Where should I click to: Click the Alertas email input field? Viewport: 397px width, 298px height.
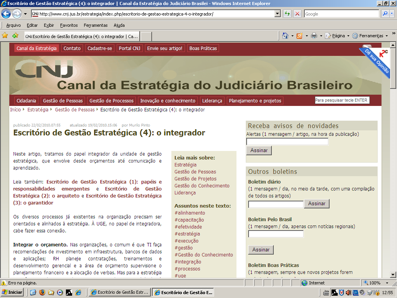(x=287, y=142)
